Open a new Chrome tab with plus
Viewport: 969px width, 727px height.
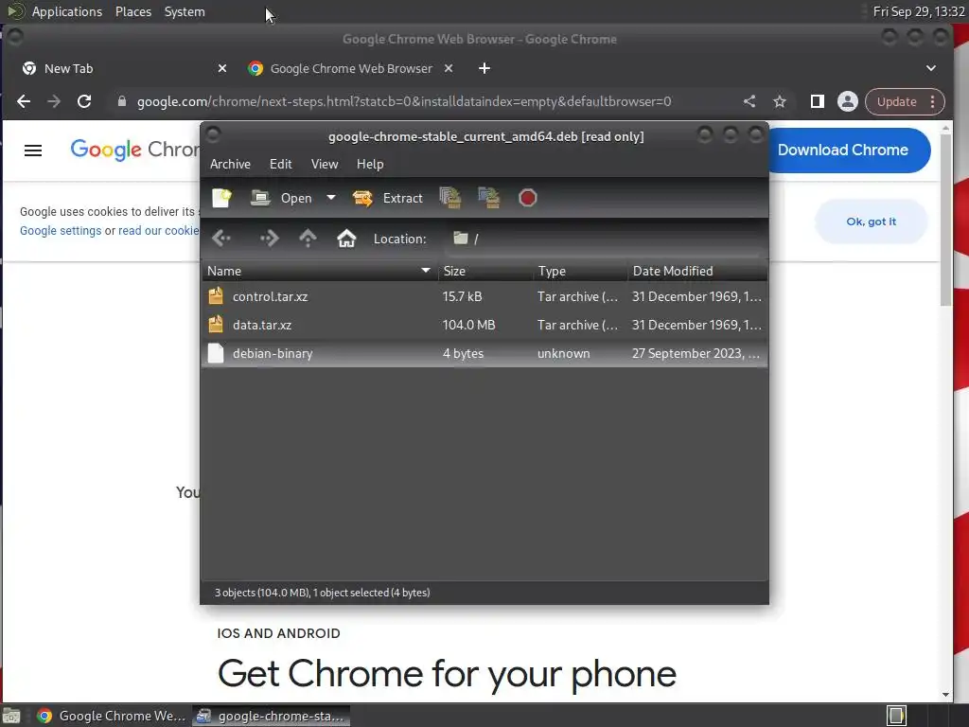(x=484, y=68)
